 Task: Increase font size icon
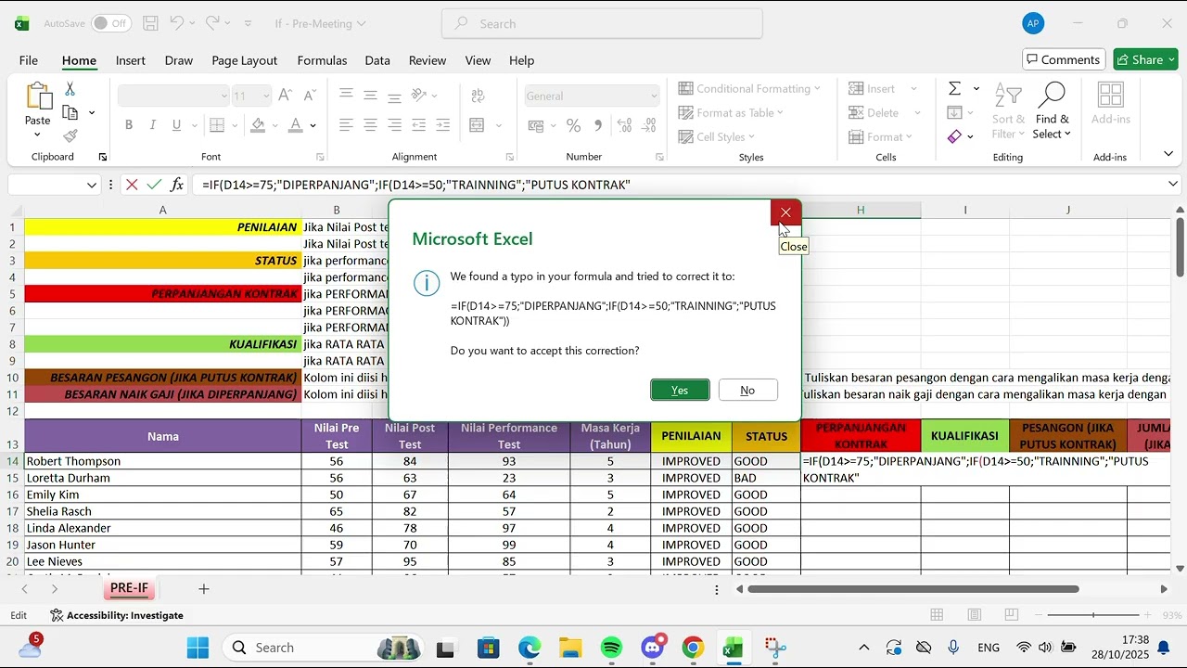[286, 95]
